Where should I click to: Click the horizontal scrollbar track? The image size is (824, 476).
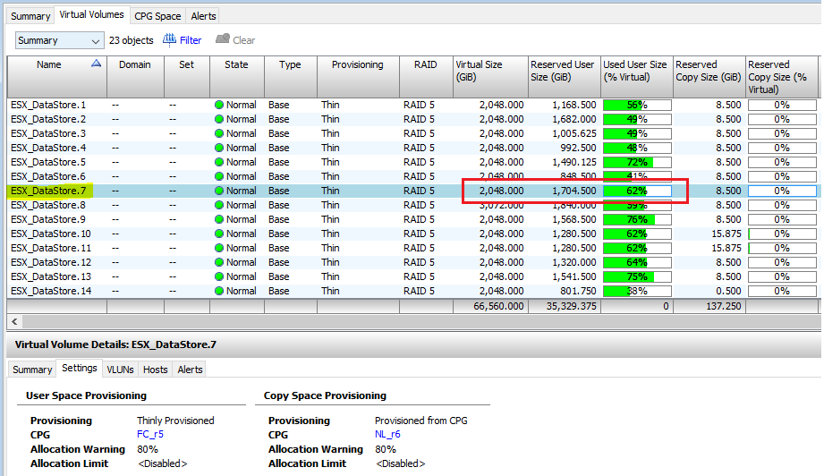(x=420, y=321)
